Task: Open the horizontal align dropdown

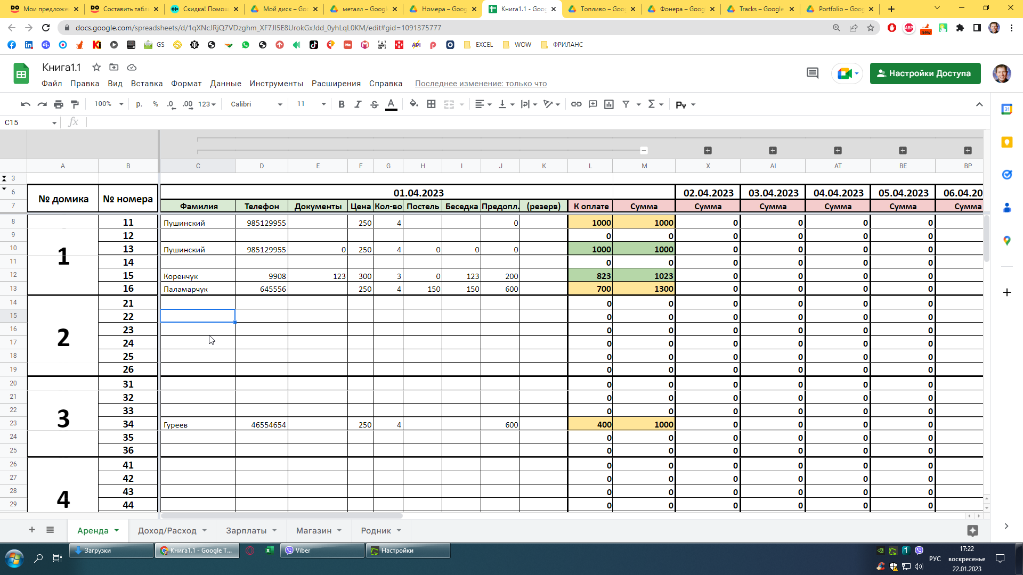Action: pos(483,104)
